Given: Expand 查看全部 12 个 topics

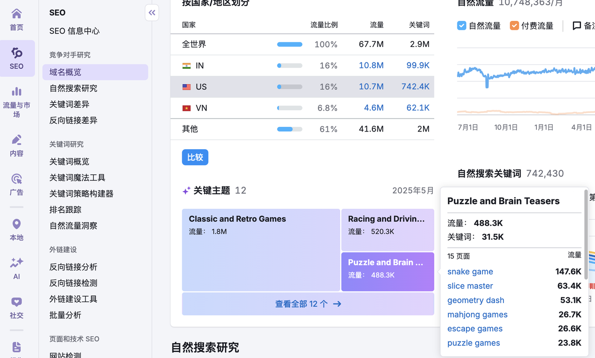Looking at the screenshot, I should click(308, 304).
